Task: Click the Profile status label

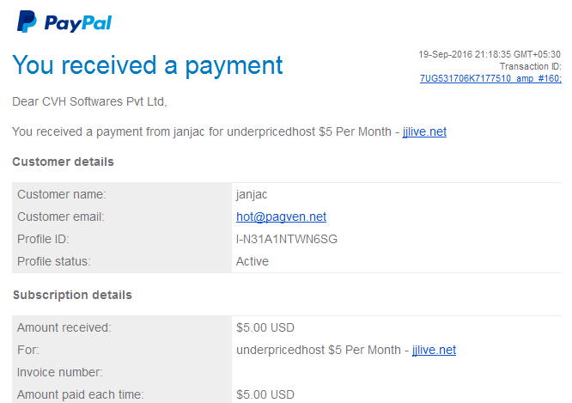Action: click(53, 261)
